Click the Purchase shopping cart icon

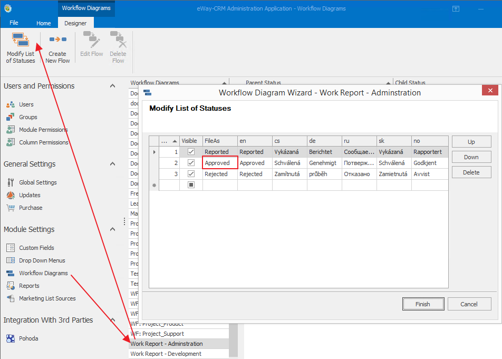coord(11,208)
